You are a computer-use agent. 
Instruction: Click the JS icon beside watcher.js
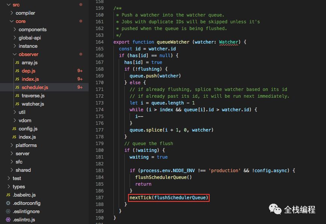pos(17,104)
